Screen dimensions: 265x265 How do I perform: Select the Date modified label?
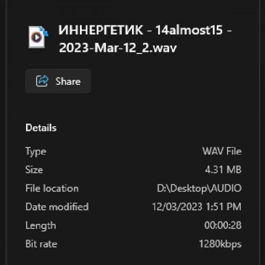coord(57,207)
